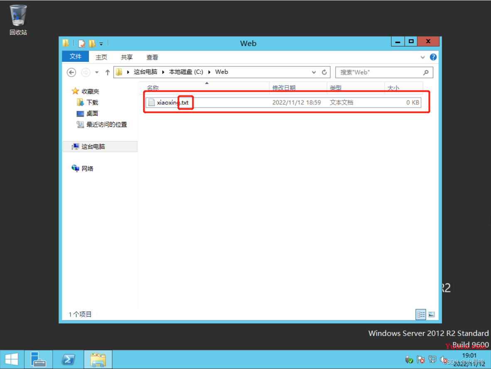Open Server Manager from the taskbar
The image size is (491, 369).
coord(38,359)
